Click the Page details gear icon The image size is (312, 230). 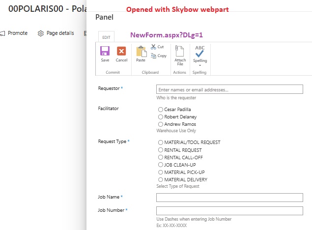41,33
